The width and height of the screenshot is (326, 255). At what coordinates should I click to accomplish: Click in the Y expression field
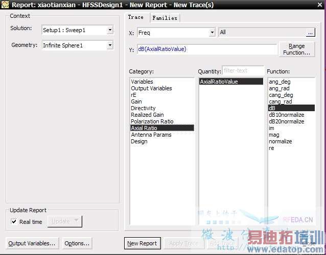207,49
